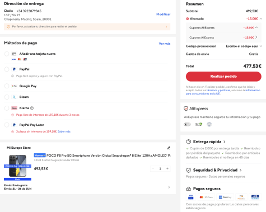This screenshot has width=266, height=212.
Task: Click the Entrega rápida clock icon
Action: tap(189, 142)
